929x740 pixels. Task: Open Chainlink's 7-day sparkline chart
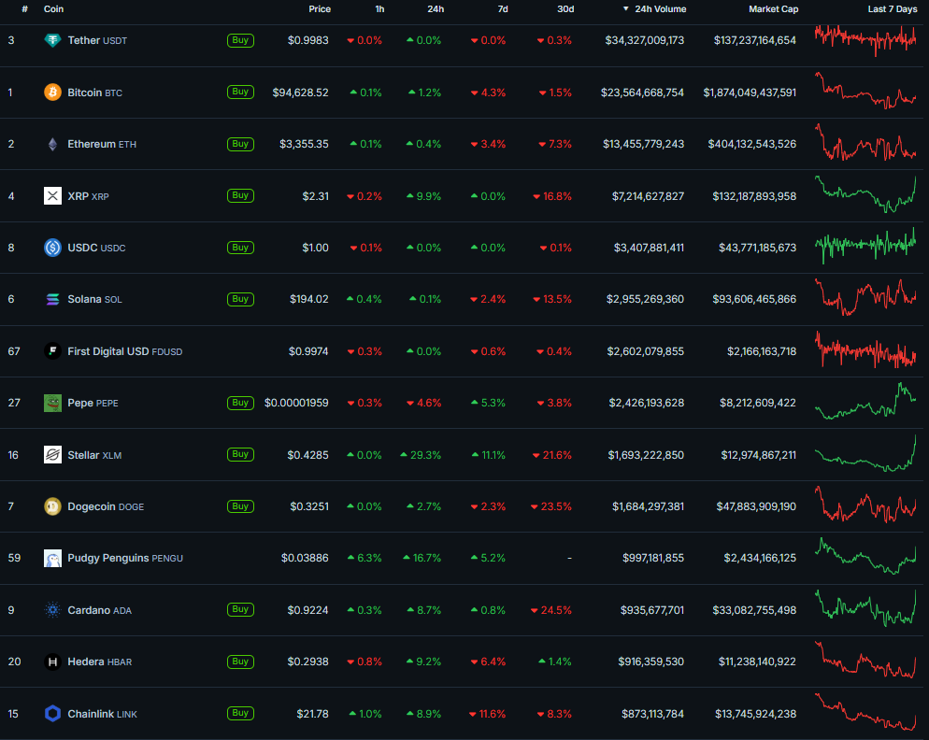[865, 712]
